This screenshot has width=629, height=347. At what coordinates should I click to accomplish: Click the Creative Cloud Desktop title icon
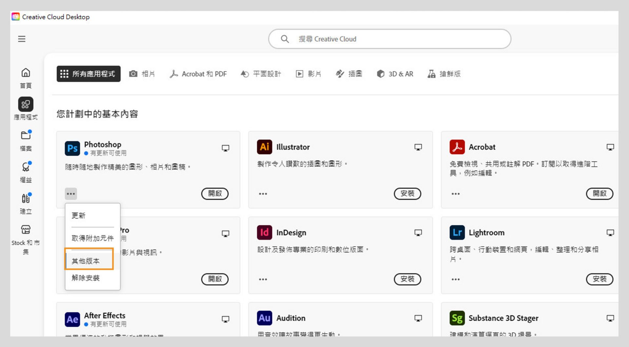15,17
